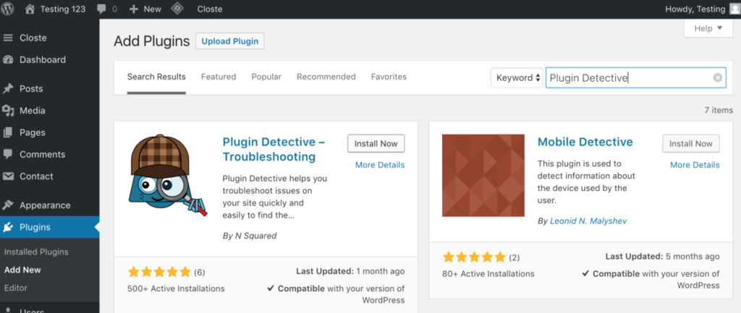This screenshot has width=741, height=313.
Task: Click the Mobile Detective plugin thumbnail
Action: point(483,175)
